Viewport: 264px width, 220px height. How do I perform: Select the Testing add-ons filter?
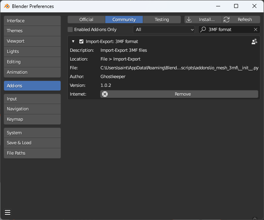coord(162,20)
